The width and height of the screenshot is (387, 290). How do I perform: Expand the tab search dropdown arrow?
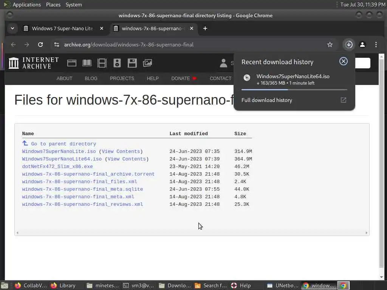(12, 28)
